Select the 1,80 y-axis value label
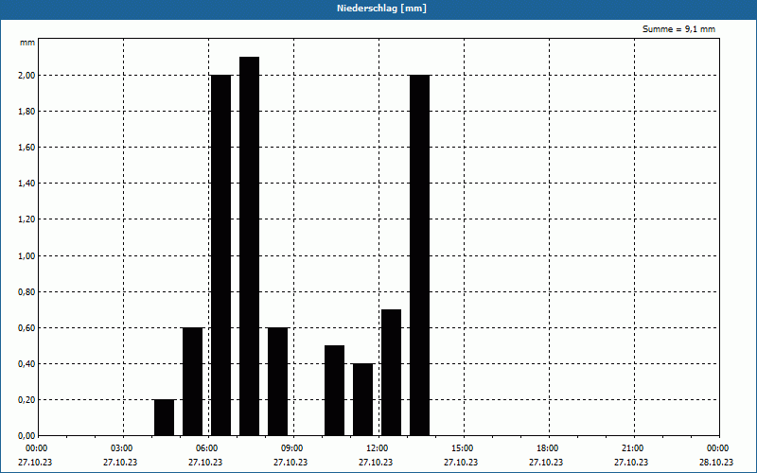 click(x=26, y=112)
